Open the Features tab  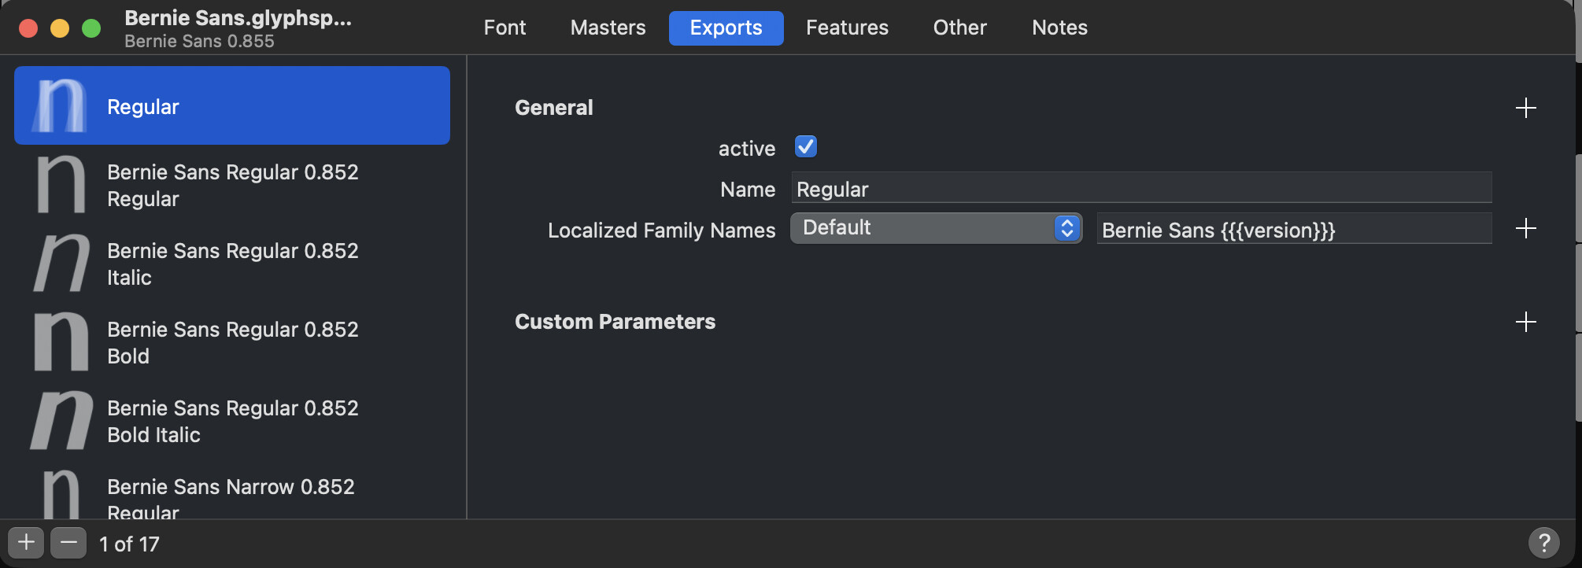(847, 28)
